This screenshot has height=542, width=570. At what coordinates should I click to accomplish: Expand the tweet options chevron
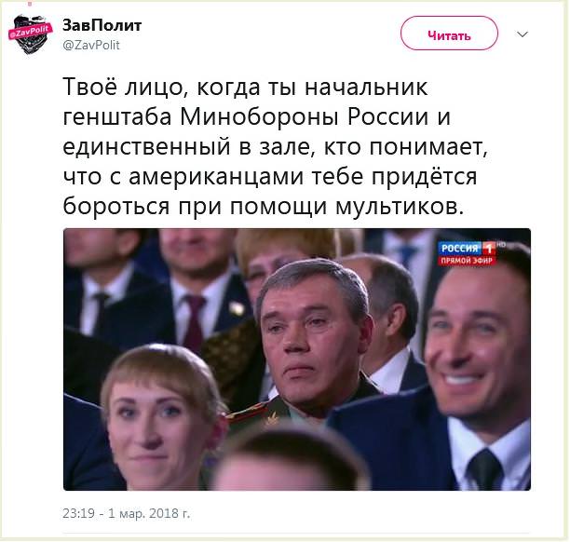click(522, 34)
